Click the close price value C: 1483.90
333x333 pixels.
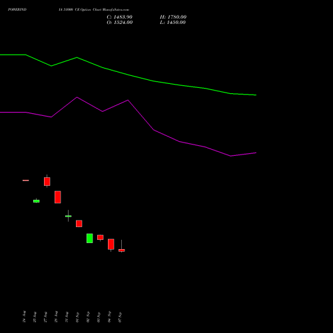[119, 17]
